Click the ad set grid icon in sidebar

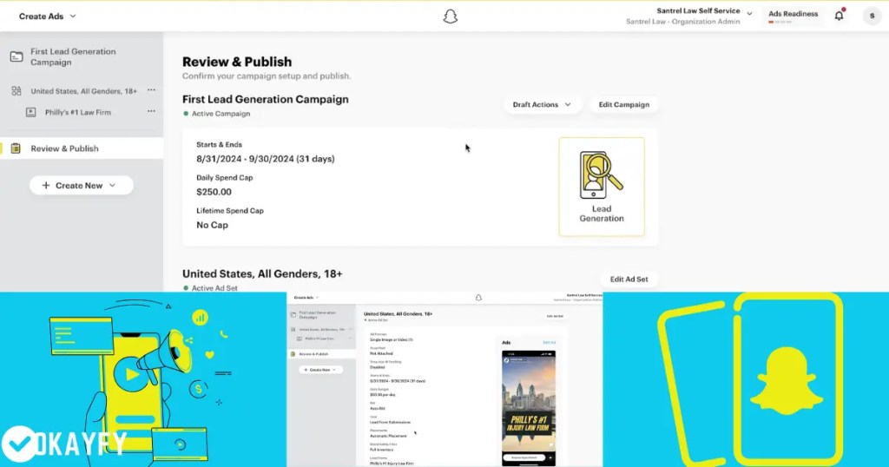coord(16,90)
